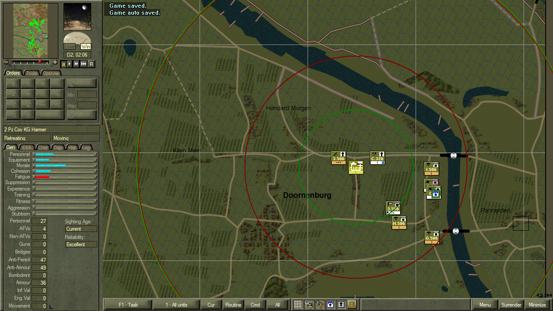Image resolution: width=553 pixels, height=311 pixels.
Task: Open the Dep unit info tab
Action: pyautogui.click(x=58, y=148)
